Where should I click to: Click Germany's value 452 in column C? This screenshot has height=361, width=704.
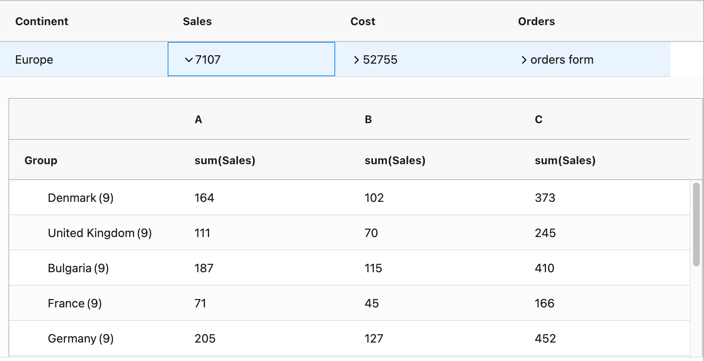(x=545, y=338)
